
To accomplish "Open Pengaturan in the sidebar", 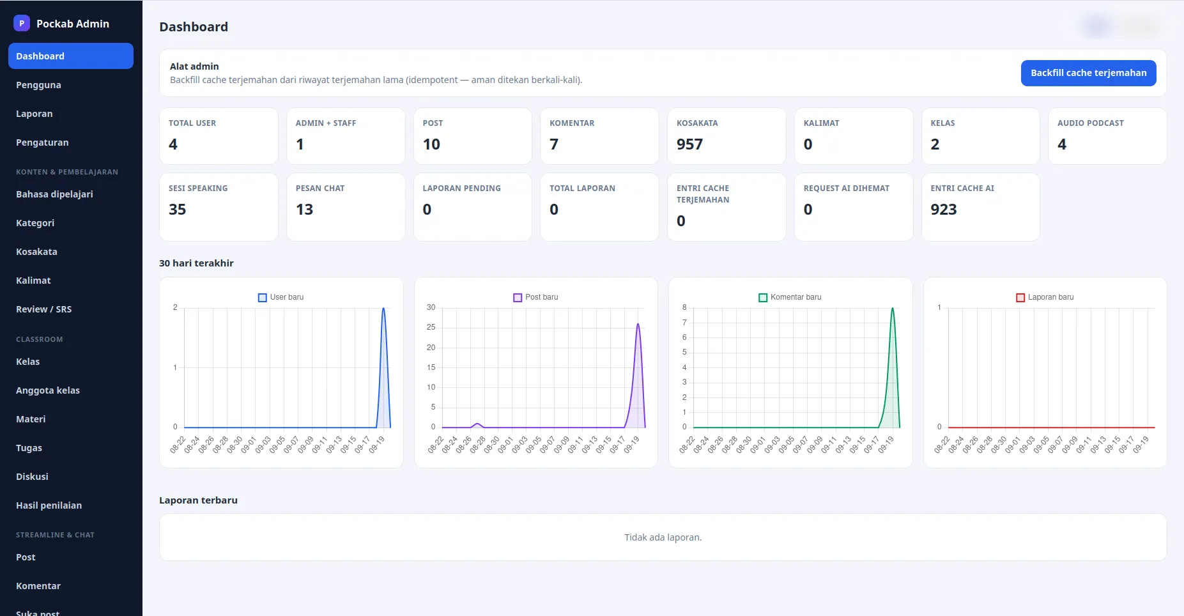I will pos(71,142).
